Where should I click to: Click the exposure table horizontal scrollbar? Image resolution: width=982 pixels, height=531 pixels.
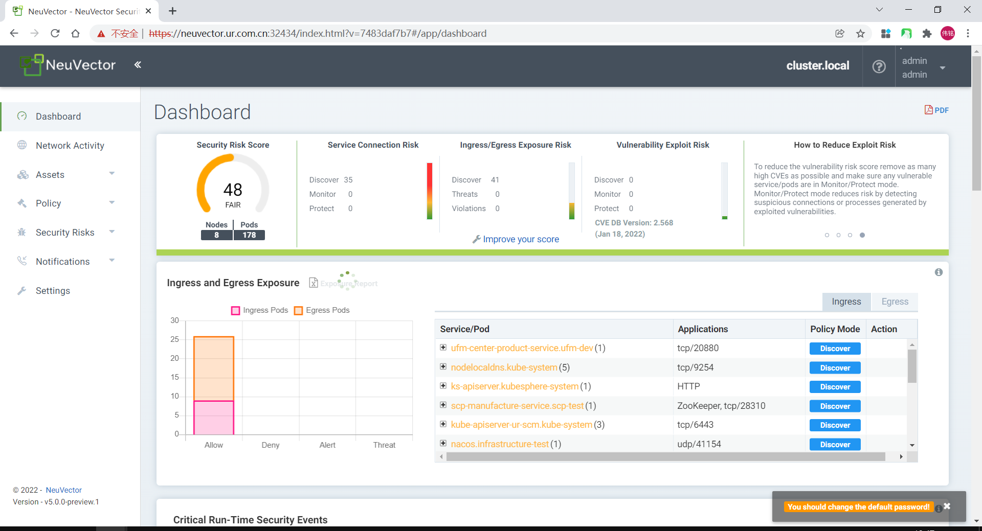pos(665,456)
